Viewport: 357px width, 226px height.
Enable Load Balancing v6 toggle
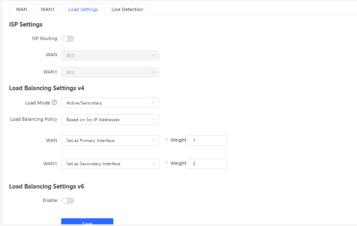[x=68, y=200]
